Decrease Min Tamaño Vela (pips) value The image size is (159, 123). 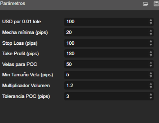point(151,77)
